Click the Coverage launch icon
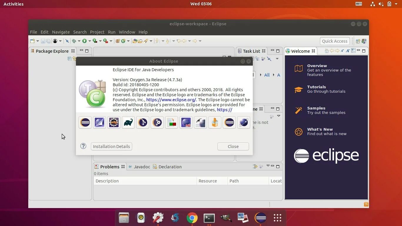 [95, 41]
